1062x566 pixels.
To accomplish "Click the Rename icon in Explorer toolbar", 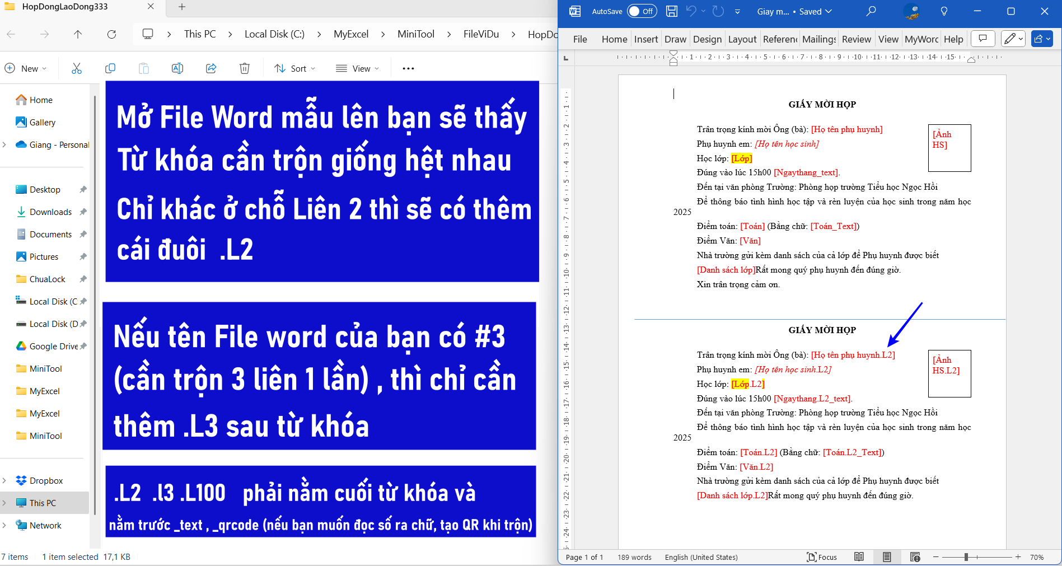I will point(177,68).
